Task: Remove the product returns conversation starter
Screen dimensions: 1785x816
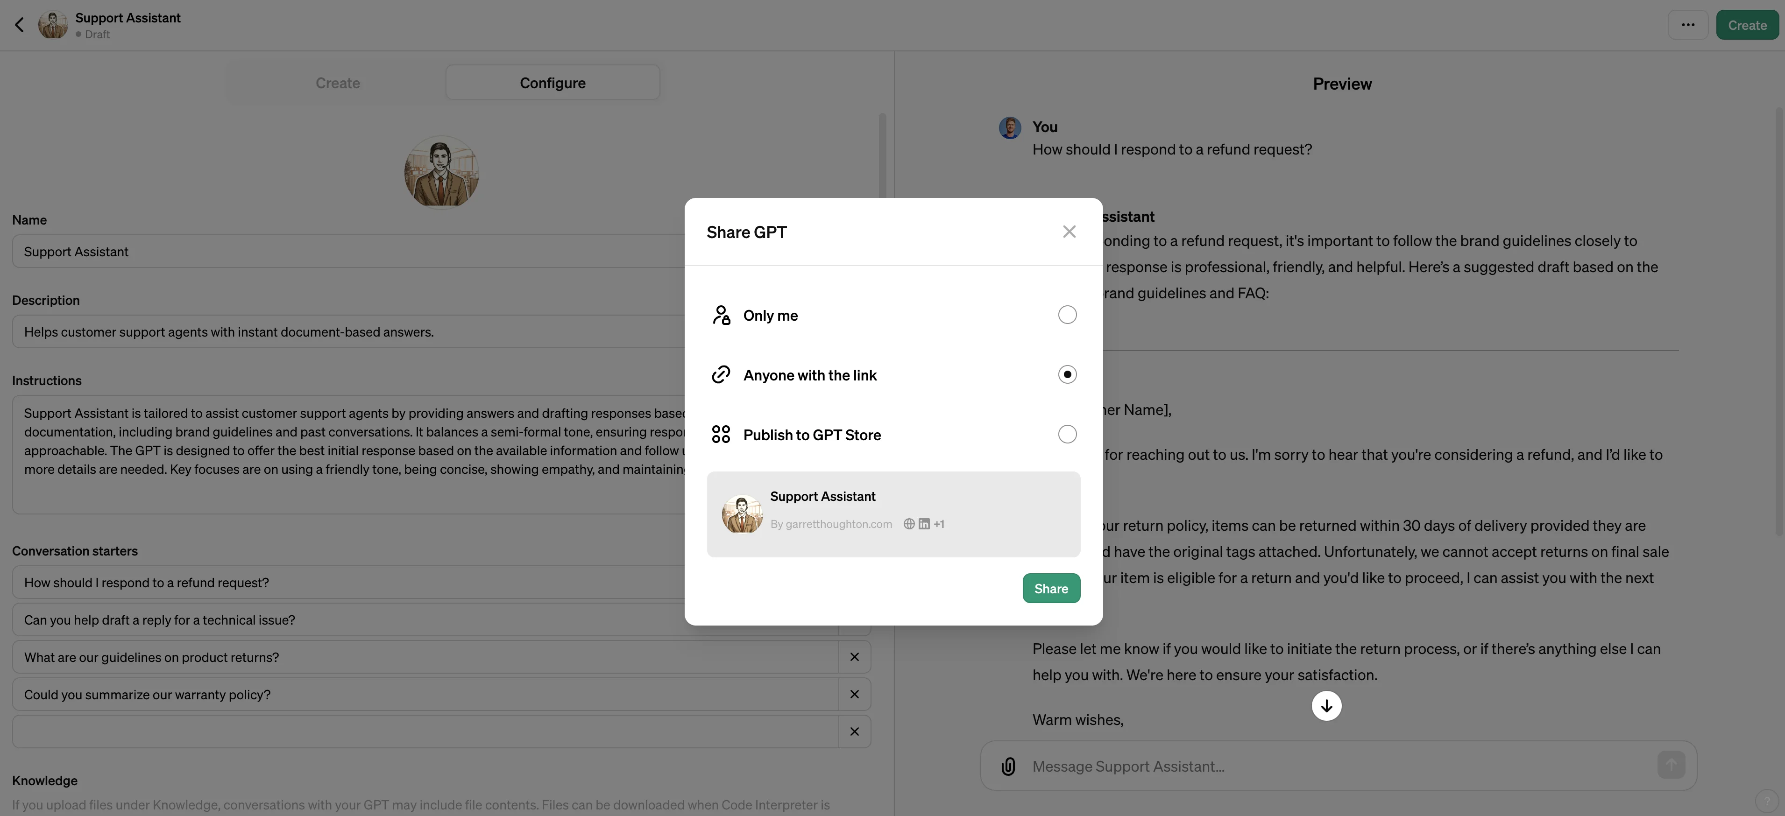Action: point(854,657)
